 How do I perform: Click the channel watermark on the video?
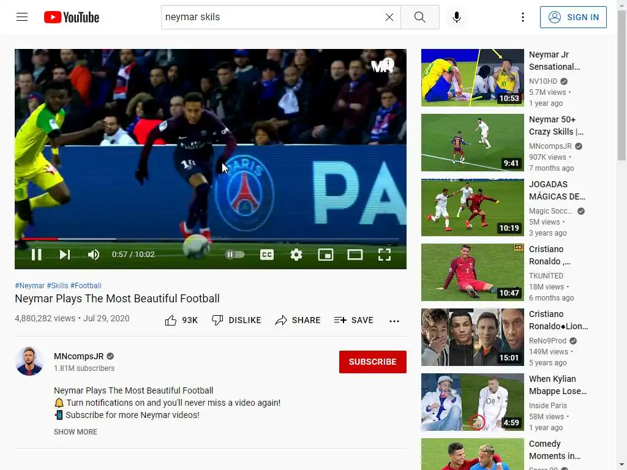pyautogui.click(x=383, y=65)
